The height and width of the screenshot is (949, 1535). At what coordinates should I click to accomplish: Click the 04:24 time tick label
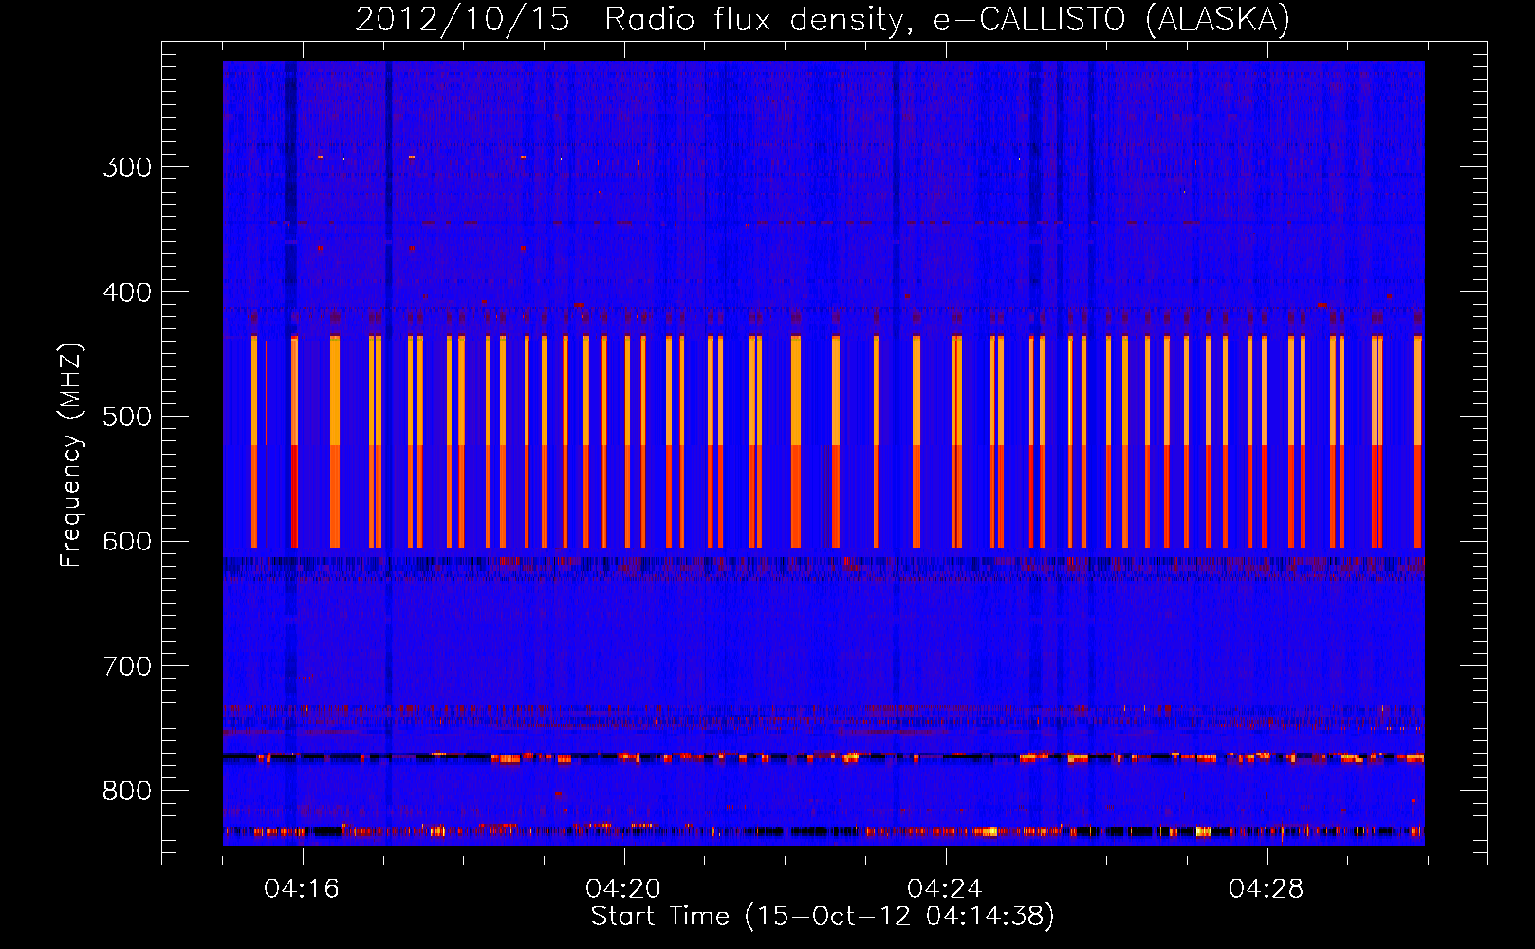coord(945,888)
